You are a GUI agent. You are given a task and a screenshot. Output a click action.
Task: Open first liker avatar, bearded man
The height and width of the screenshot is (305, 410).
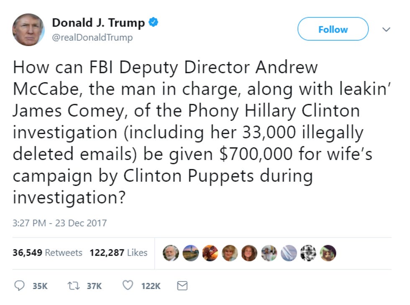coord(171,253)
